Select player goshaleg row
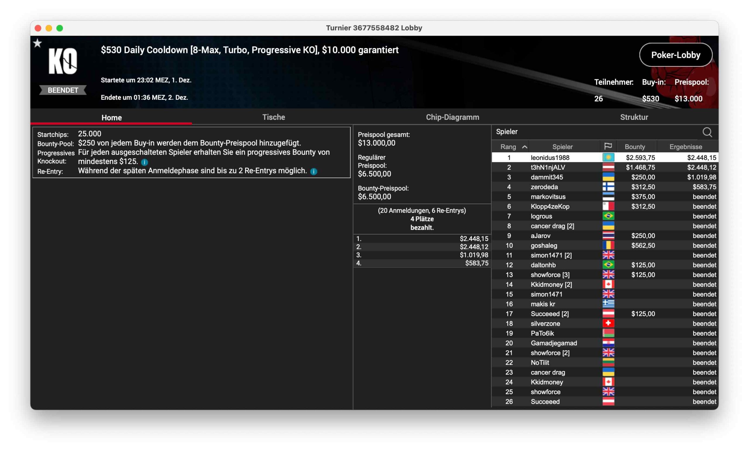The image size is (749, 450). tap(544, 245)
